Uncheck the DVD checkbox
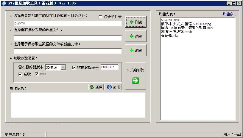This screenshot has width=243, height=138. pos(37,74)
